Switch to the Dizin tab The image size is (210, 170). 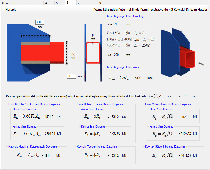[5, 3]
